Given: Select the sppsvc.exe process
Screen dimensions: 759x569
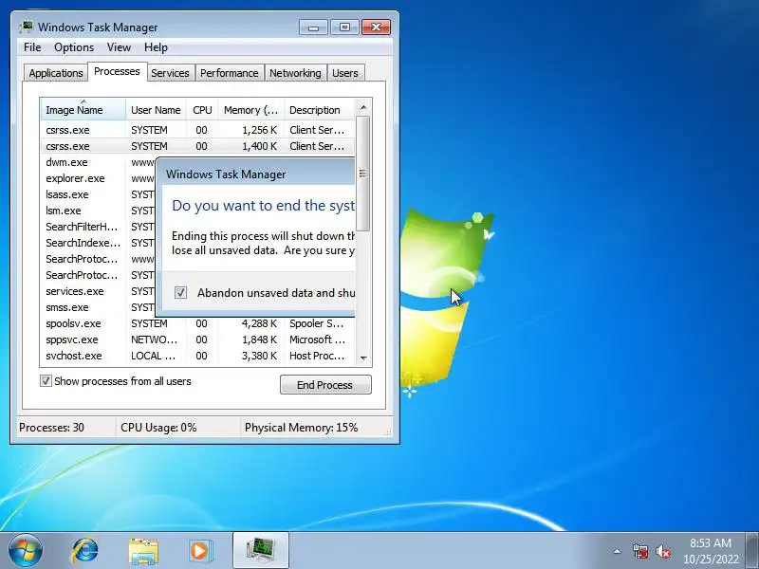Looking at the screenshot, I should 197,340.
